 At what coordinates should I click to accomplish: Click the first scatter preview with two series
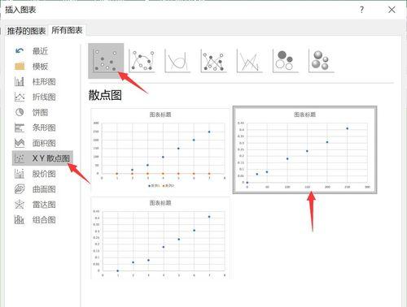pos(160,150)
